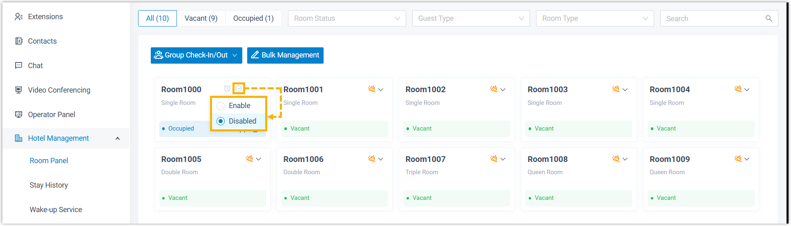Open the Group Check-In/Out button

coord(196,55)
